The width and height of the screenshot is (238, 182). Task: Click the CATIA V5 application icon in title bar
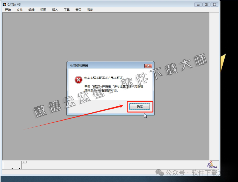[4, 4]
